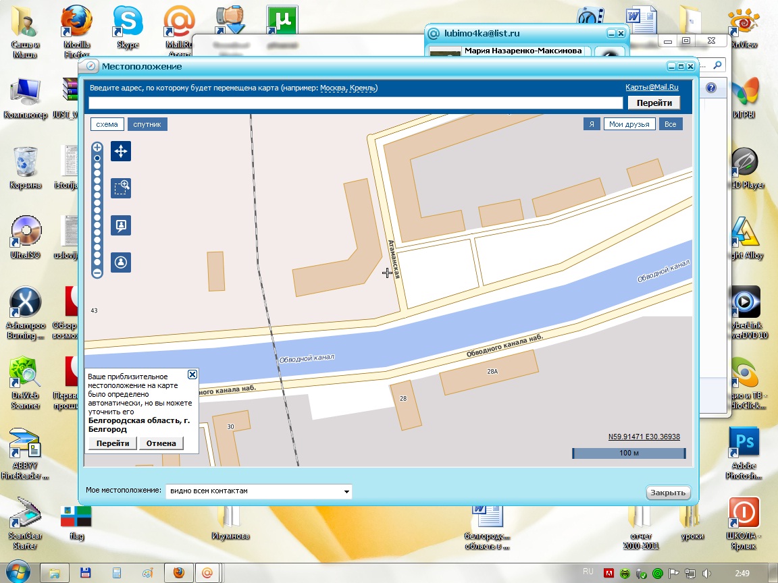Close the approximate location popup
This screenshot has height=583, width=778.
click(x=192, y=374)
